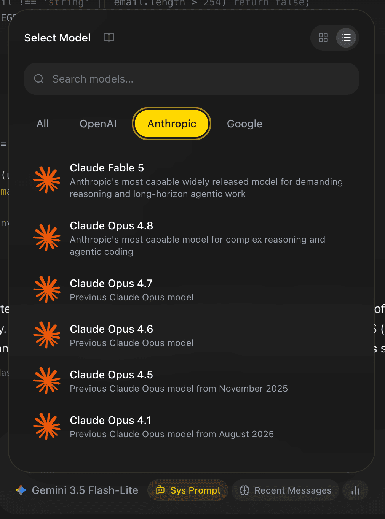Click the Claude Opus 4.1 starburst icon
This screenshot has width=385, height=519.
click(47, 427)
